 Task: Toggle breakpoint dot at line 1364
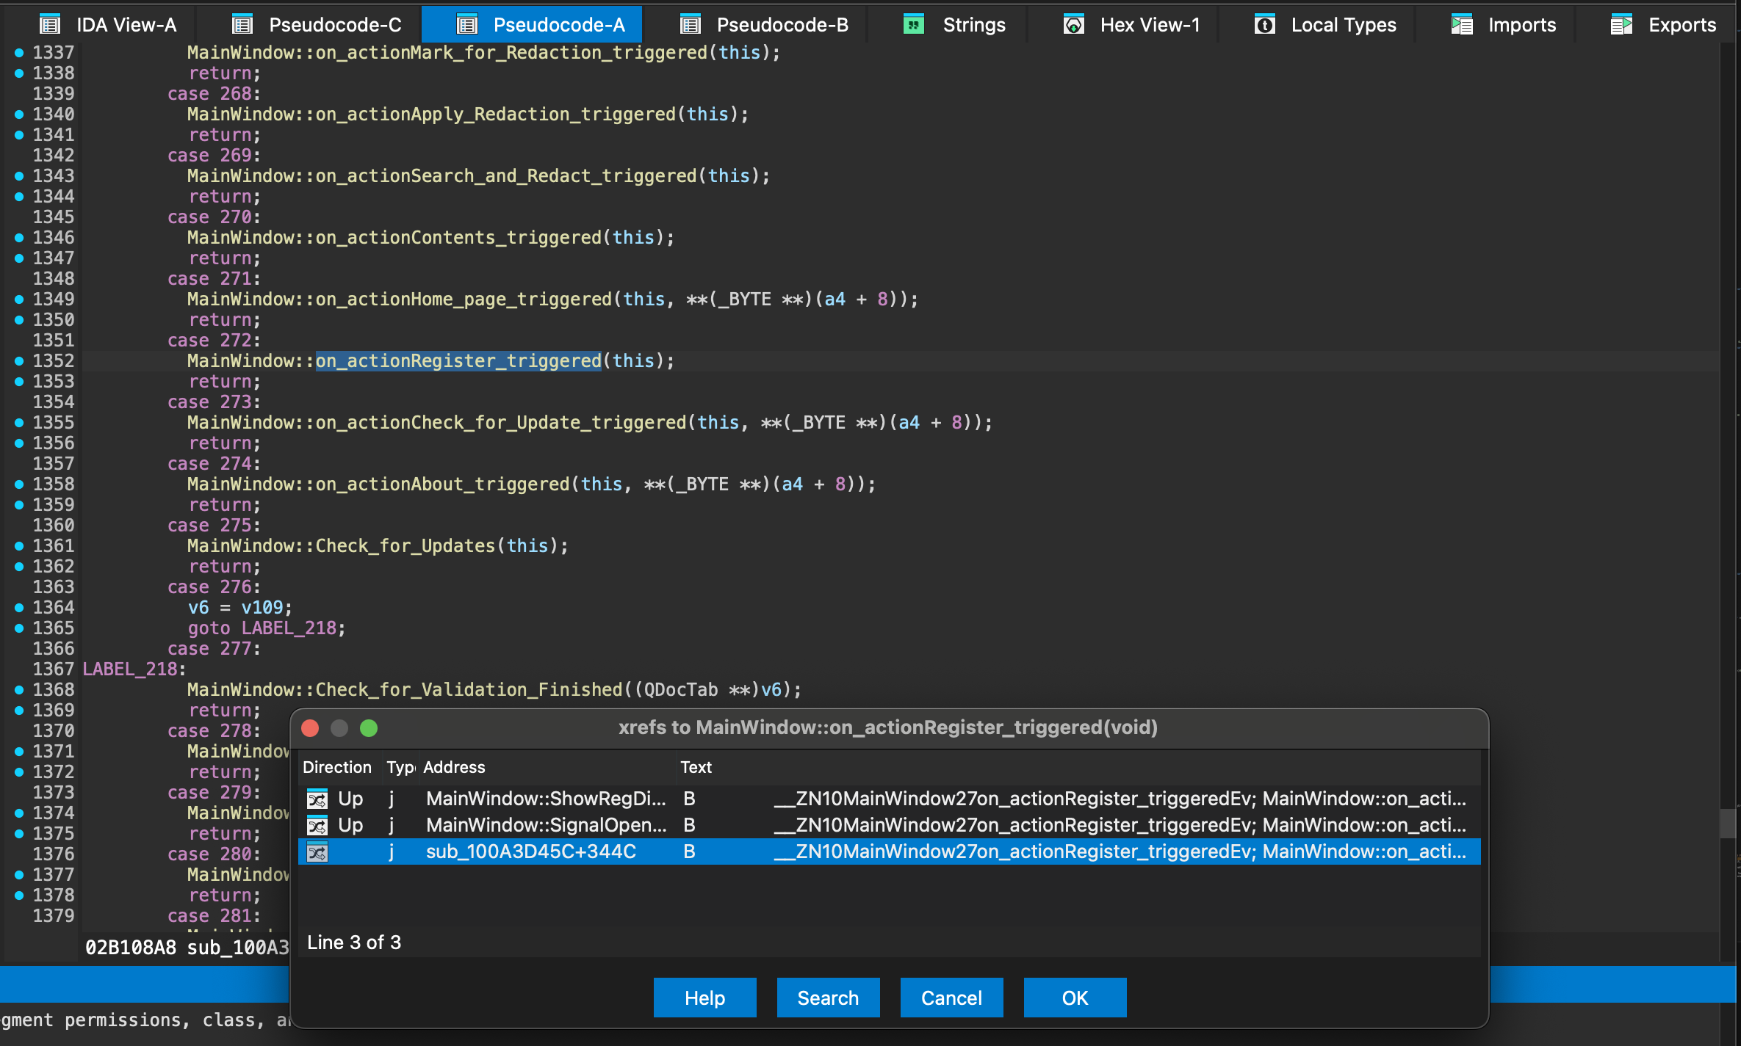pos(19,608)
